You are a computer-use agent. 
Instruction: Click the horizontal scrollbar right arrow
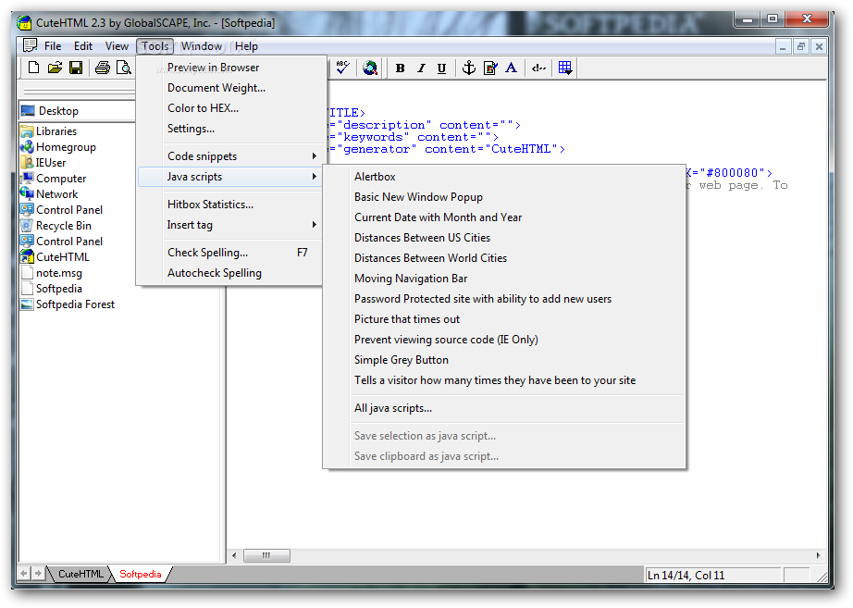pos(818,555)
